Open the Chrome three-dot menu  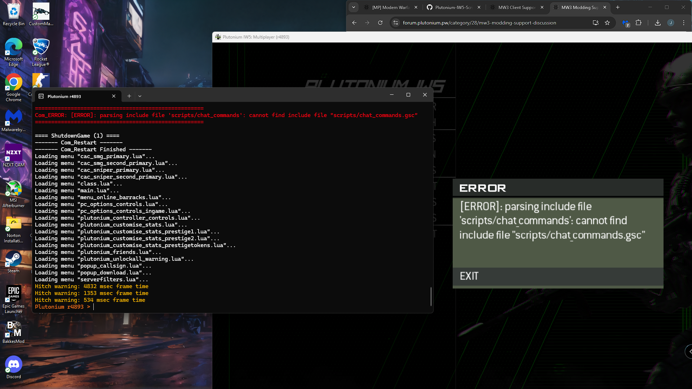pos(684,23)
